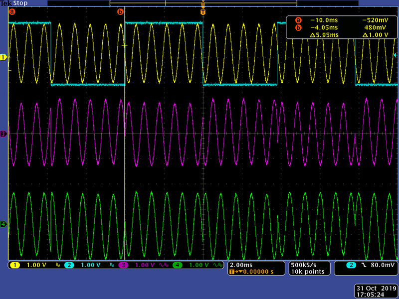Viewport: 399px width, 299px height.
Task: Open the 2.00ms horizontal scale readout
Action: click(241, 265)
